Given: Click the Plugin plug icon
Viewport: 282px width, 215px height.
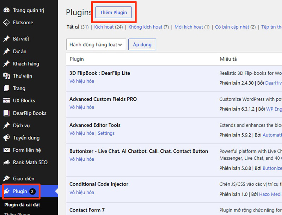Looking at the screenshot, I should pyautogui.click(x=7, y=191).
